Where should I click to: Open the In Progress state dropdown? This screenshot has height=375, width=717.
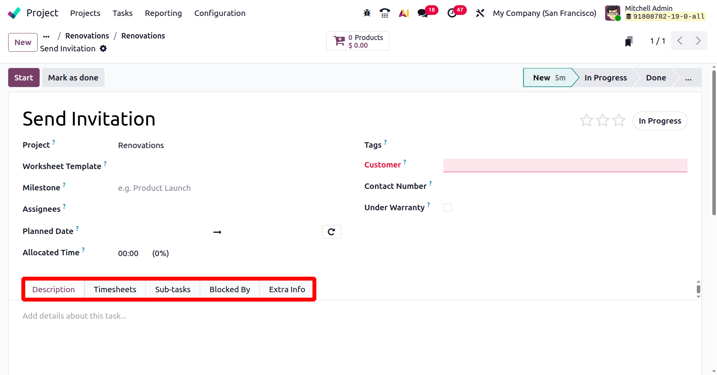659,121
